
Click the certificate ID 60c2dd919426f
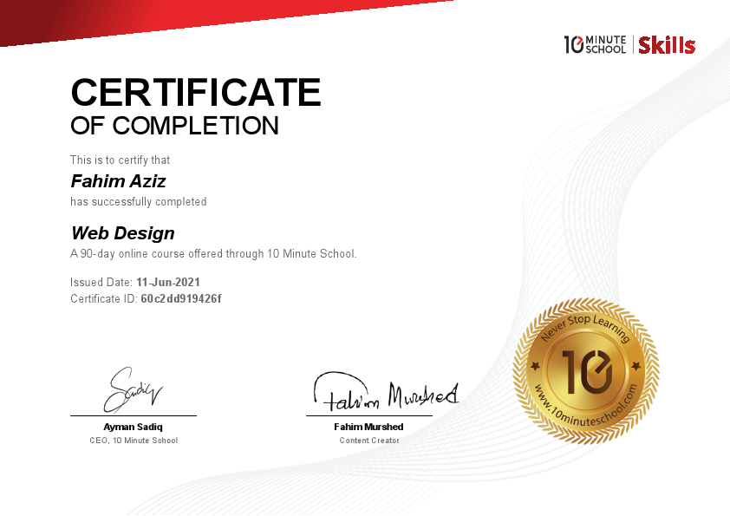(179, 298)
